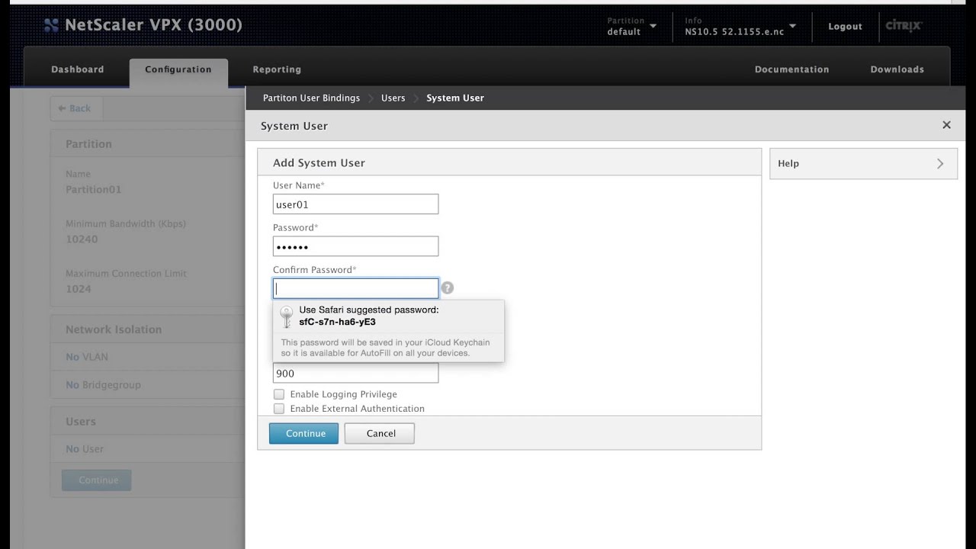Click the Users breadcrumb
Viewport: 976px width, 549px height.
coord(393,98)
